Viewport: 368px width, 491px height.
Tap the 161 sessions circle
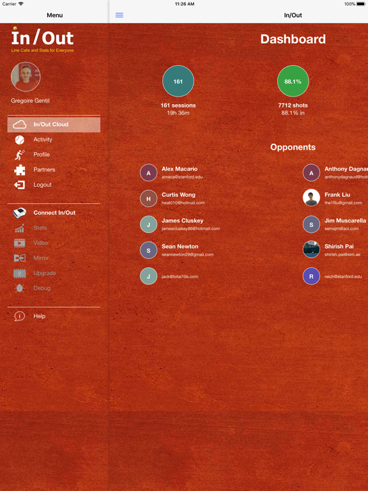click(178, 81)
